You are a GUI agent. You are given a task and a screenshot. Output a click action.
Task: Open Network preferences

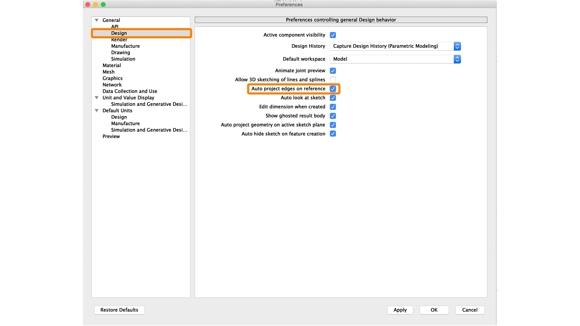point(112,85)
